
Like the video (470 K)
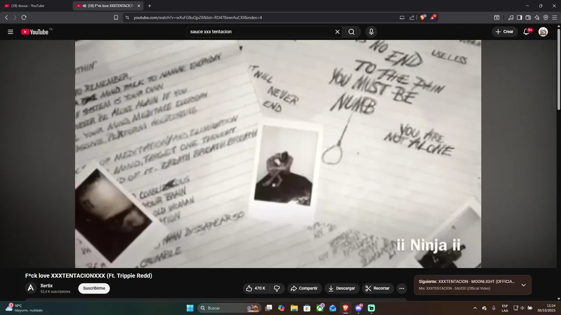[x=256, y=288]
